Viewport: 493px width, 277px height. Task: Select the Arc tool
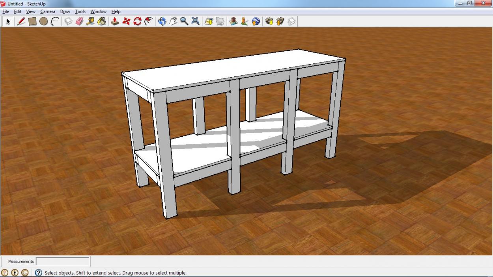click(x=55, y=21)
